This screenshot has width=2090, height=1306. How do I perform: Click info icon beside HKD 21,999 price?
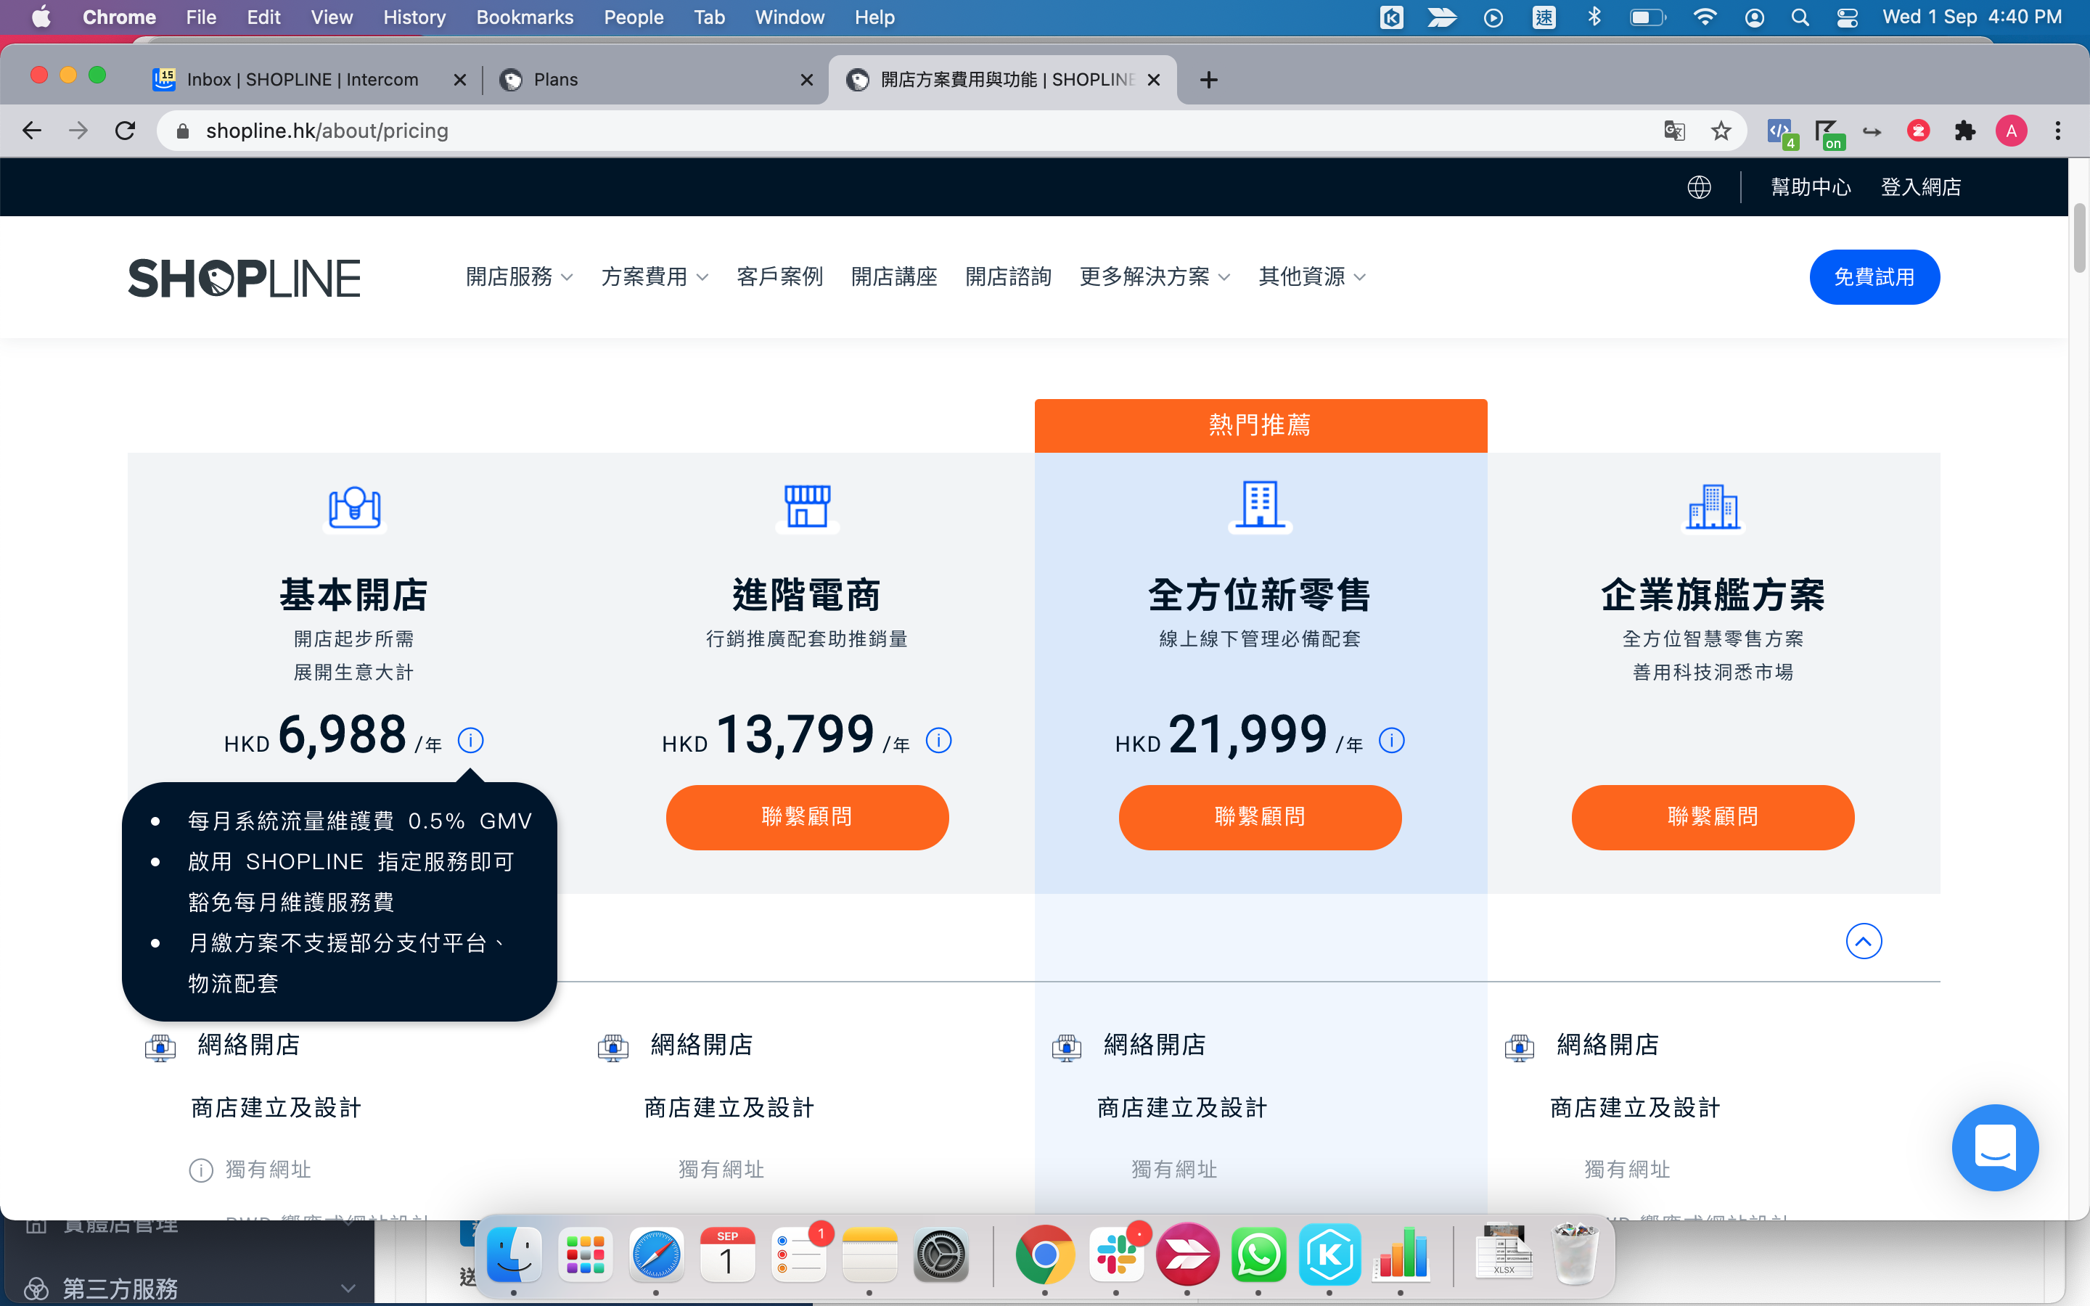point(1391,740)
